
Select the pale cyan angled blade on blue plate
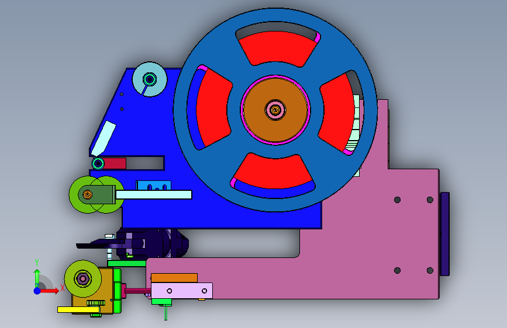[x=104, y=138]
